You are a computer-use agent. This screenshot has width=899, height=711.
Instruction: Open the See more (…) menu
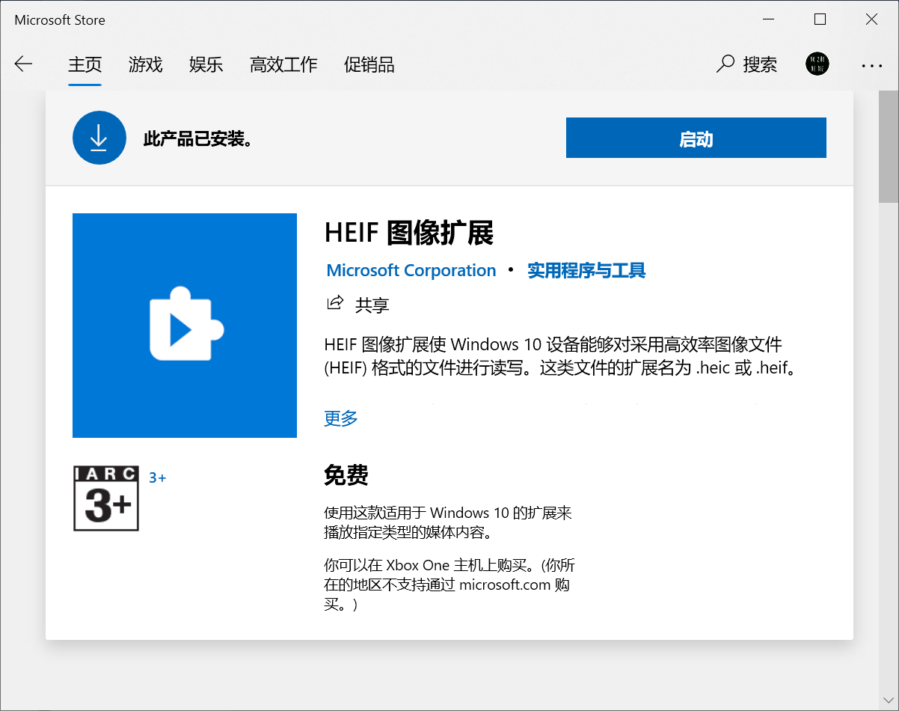[x=871, y=66]
